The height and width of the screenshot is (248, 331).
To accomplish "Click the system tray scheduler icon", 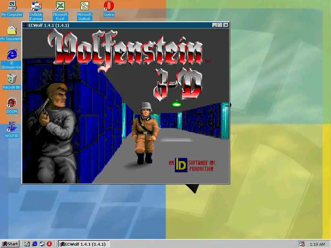I will (x=302, y=244).
